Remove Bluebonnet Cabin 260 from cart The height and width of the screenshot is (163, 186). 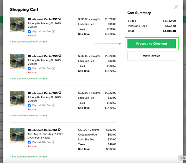coord(32,109)
